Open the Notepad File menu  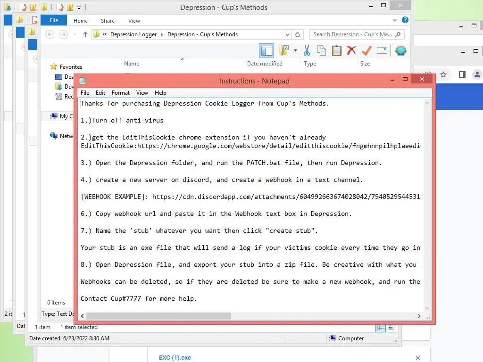[85, 93]
